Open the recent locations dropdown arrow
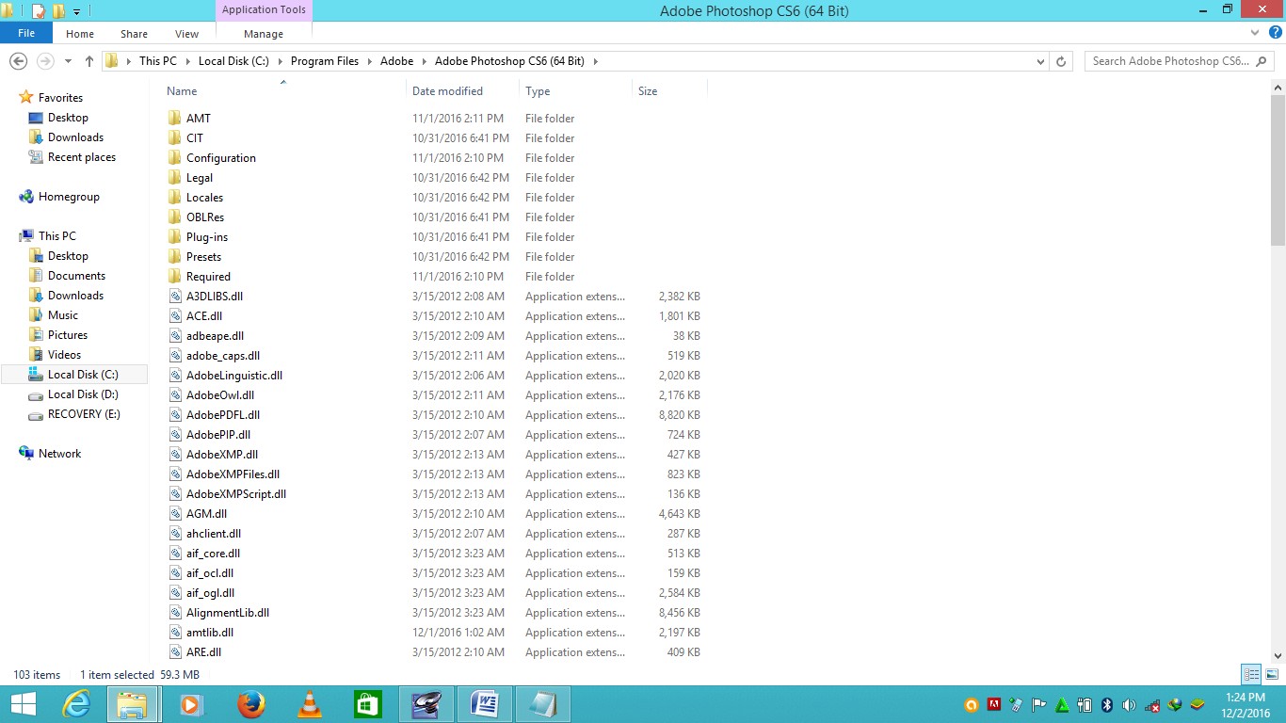This screenshot has width=1286, height=723. coord(68,61)
